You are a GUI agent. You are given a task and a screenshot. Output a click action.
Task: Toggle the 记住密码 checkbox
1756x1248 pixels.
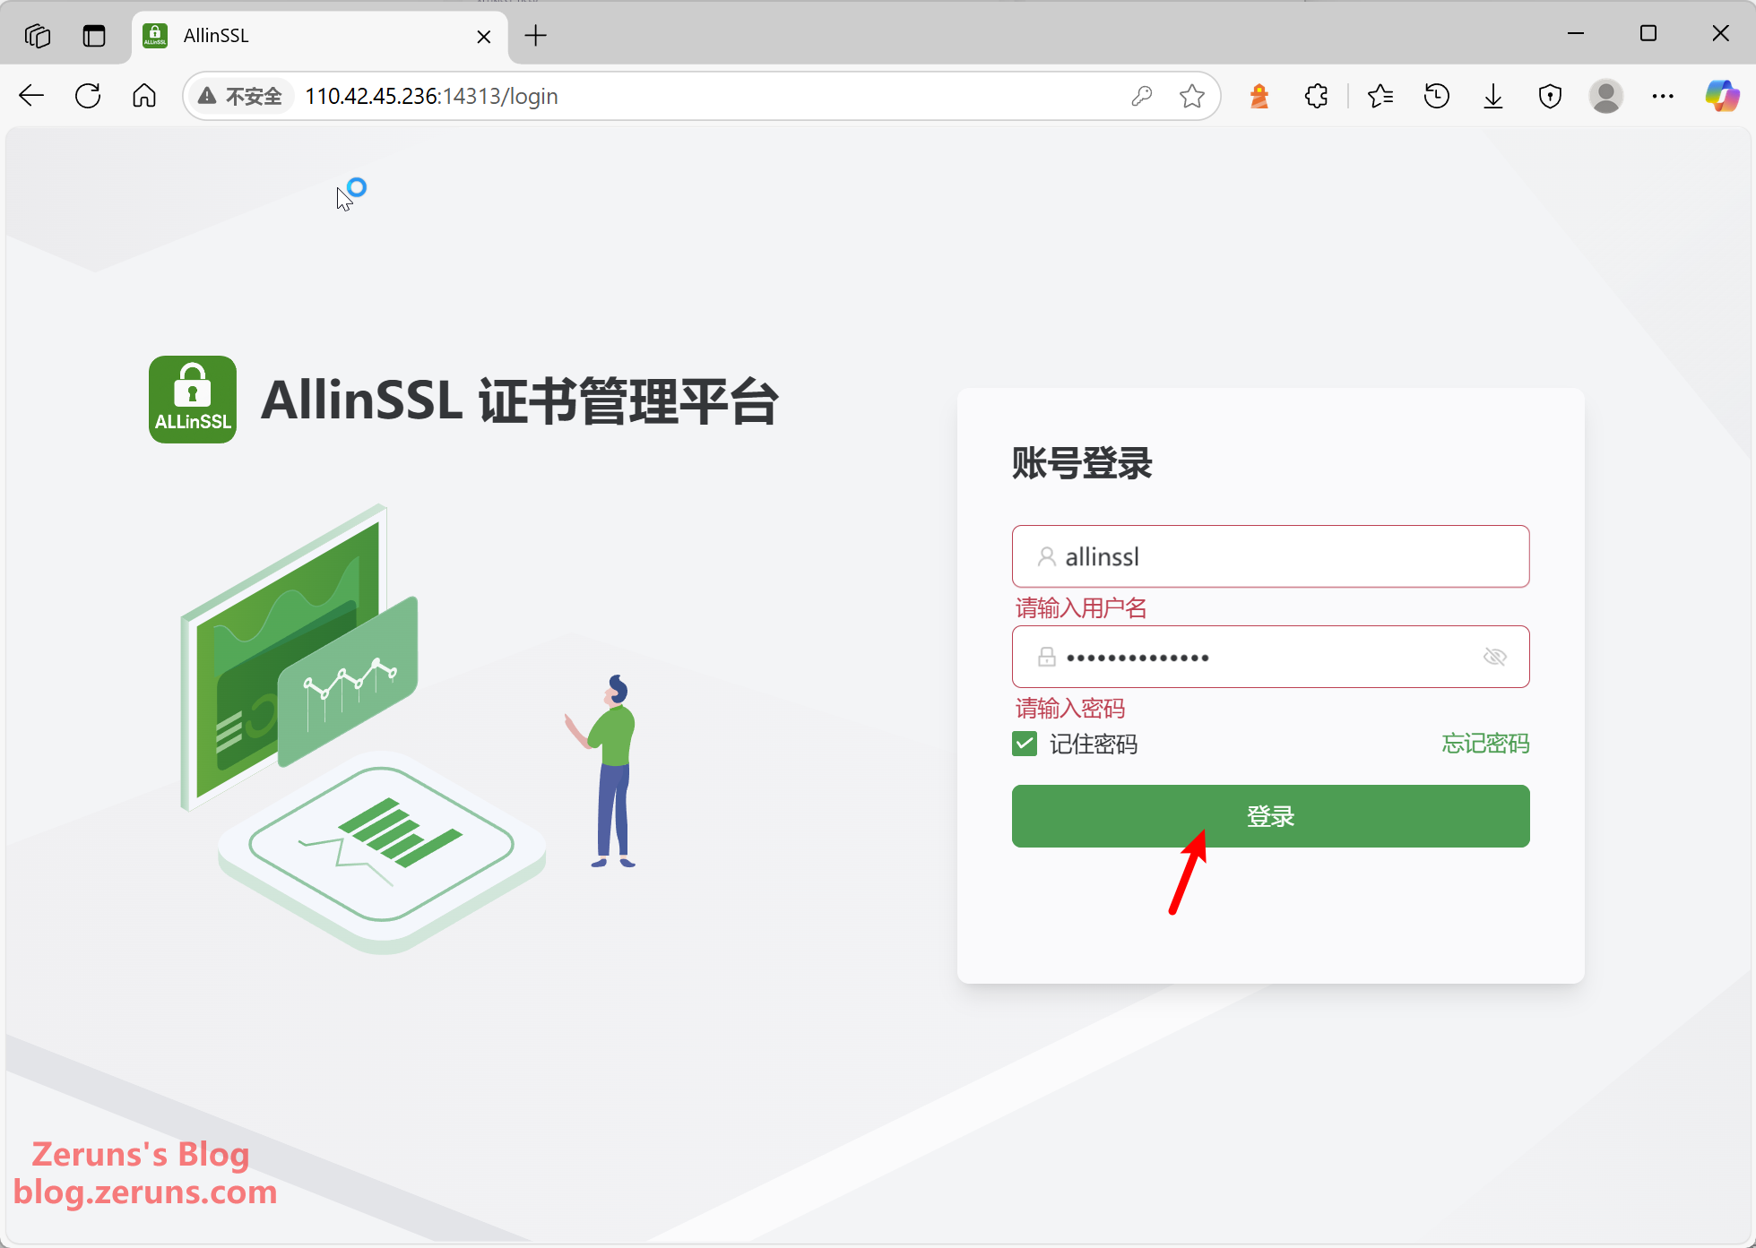(x=1025, y=744)
